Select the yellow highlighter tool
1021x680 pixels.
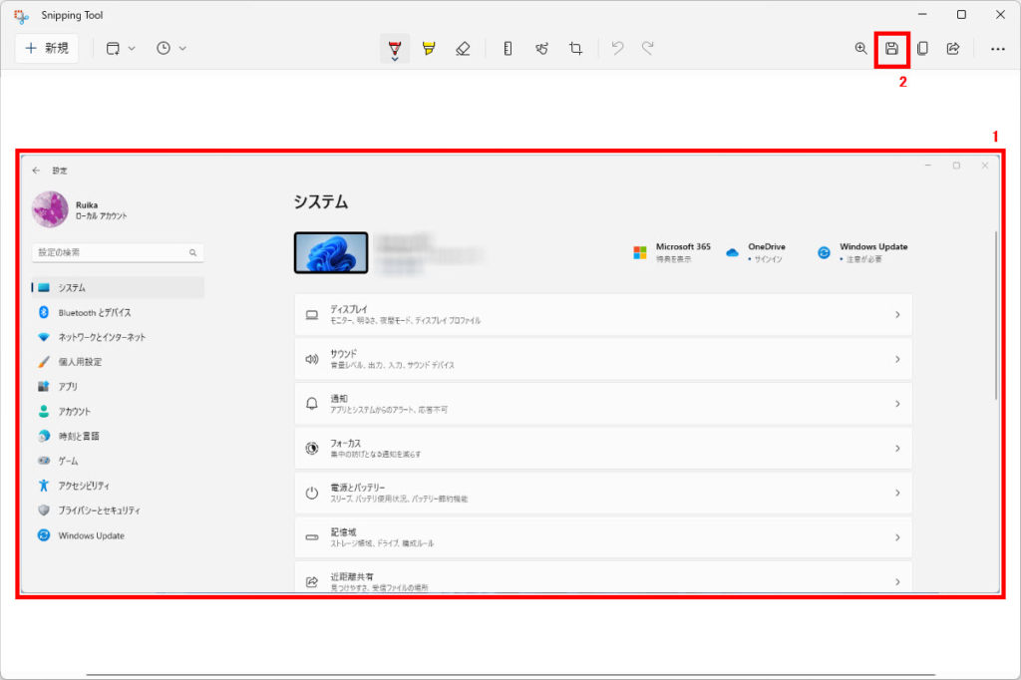click(x=429, y=48)
